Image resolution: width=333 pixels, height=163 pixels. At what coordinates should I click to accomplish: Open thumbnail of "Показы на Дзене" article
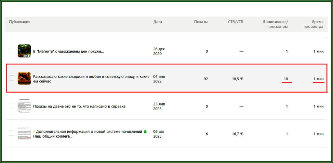pyautogui.click(x=24, y=106)
